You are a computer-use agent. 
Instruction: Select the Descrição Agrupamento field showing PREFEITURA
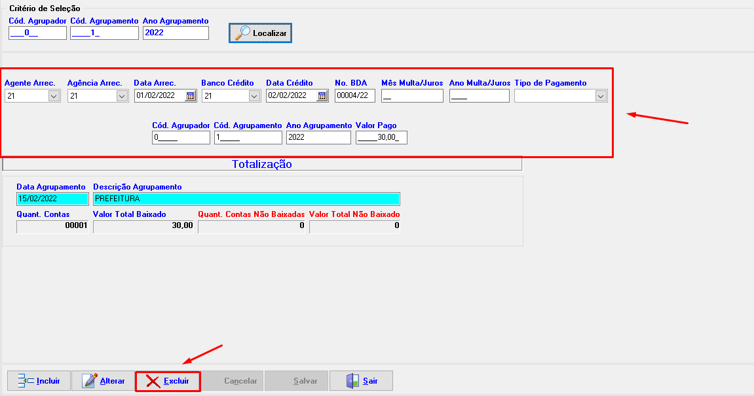[x=246, y=199]
